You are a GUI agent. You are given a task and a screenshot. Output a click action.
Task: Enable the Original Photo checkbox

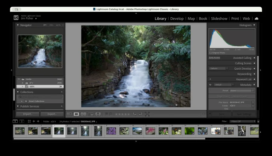point(211,53)
